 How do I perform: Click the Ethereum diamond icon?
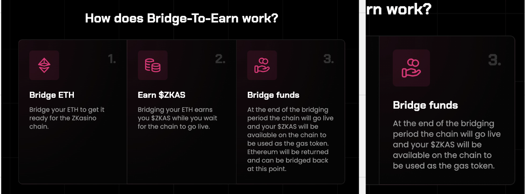coord(44,65)
